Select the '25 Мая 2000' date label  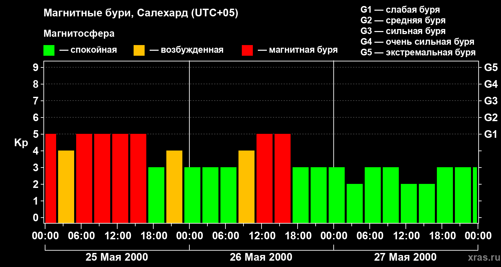point(117,257)
